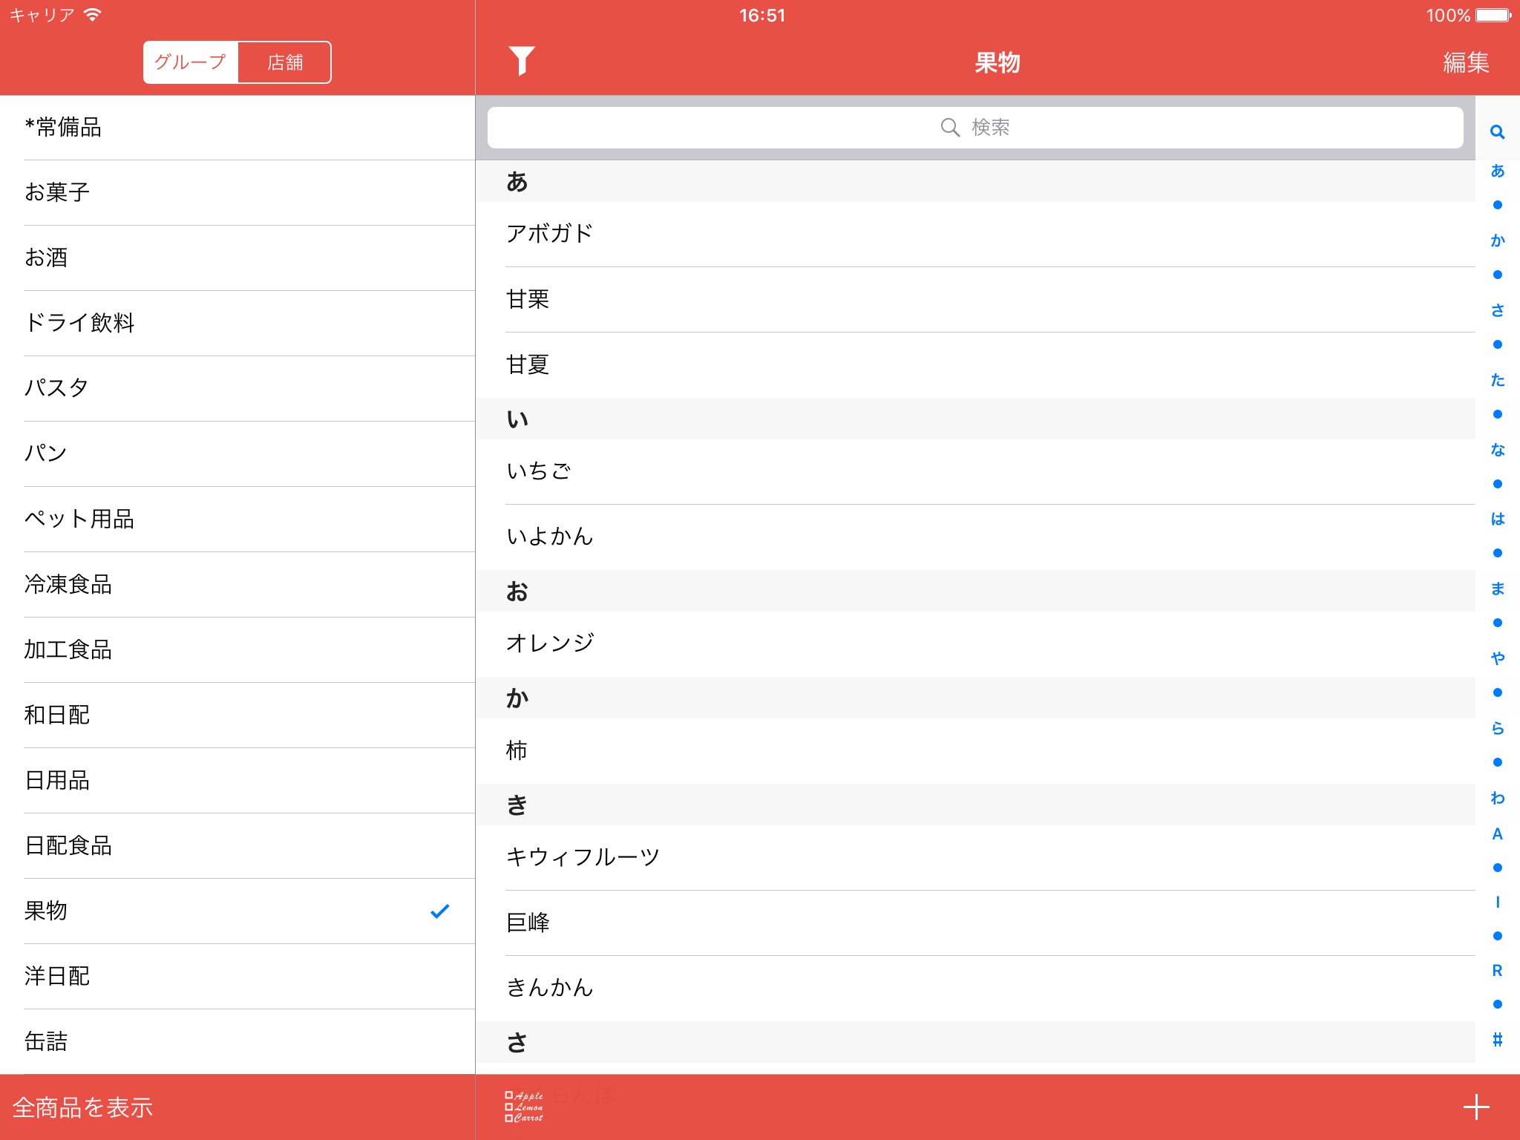Focus the 検索 search field

point(974,128)
